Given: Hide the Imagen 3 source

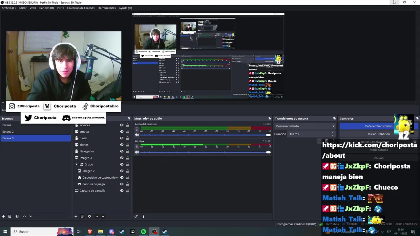Looking at the screenshot, I should (x=122, y=158).
